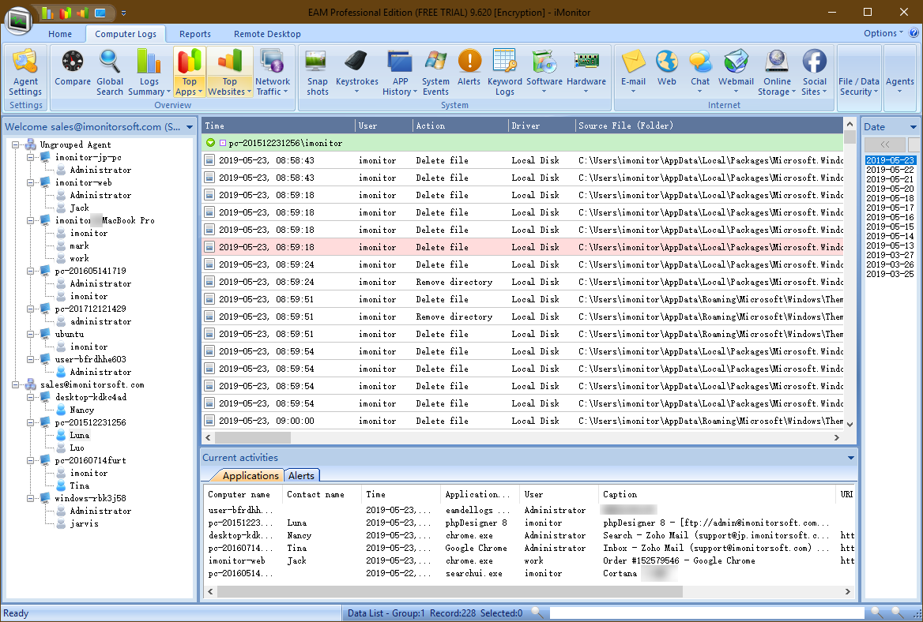Open the Compare tool
Viewport: 923px width, 622px height.
pyautogui.click(x=73, y=73)
